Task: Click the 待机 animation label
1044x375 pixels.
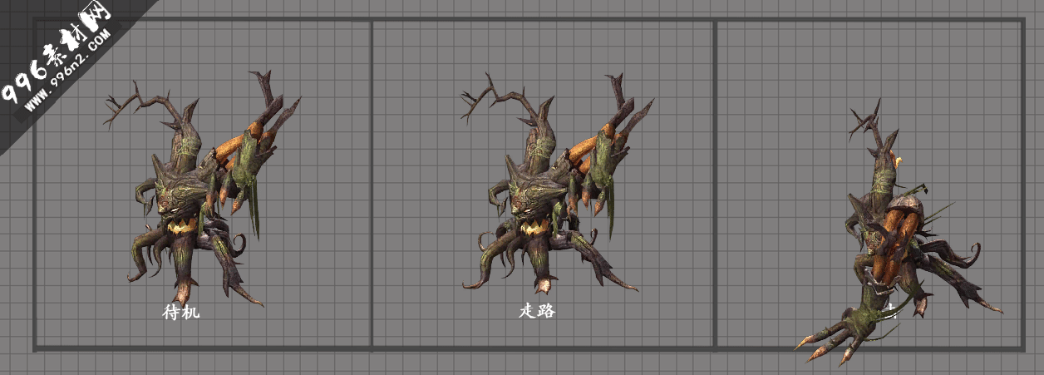Action: coord(181,313)
